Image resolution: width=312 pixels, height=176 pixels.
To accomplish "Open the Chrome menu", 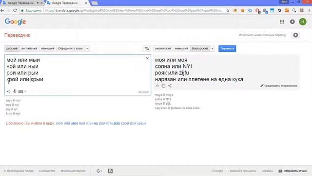I will pos(309,10).
